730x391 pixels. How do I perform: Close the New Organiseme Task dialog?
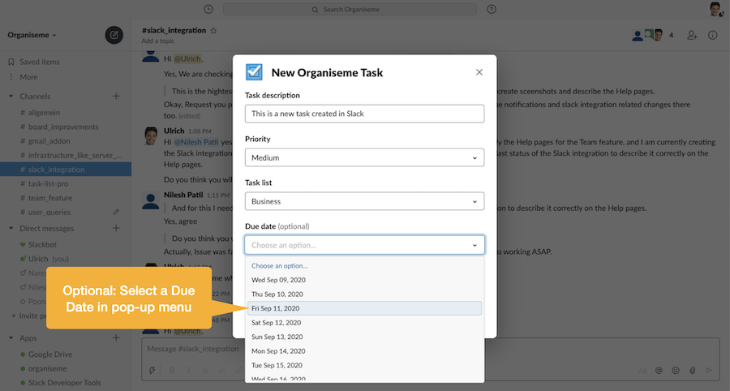coord(479,72)
